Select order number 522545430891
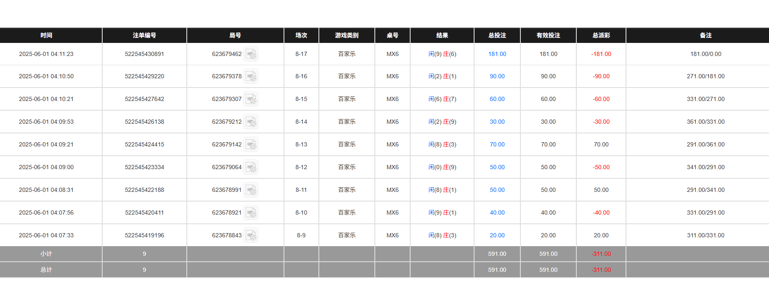This screenshot has height=300, width=769. click(x=144, y=54)
